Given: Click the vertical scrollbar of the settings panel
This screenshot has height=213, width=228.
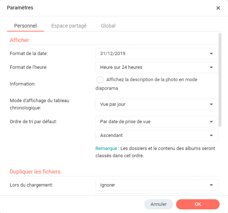Looking at the screenshot, I should [x=220, y=80].
